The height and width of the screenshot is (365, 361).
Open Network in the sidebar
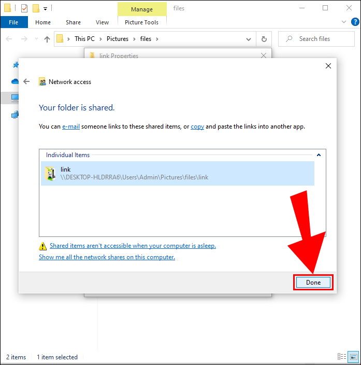click(x=15, y=115)
